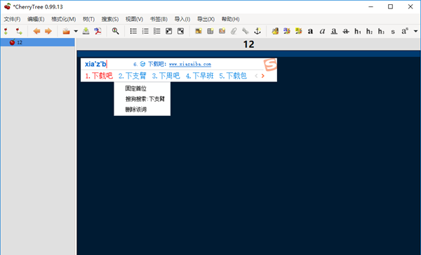The height and width of the screenshot is (255, 421).
Task: Set the text foreground color
Action: pyautogui.click(x=287, y=31)
